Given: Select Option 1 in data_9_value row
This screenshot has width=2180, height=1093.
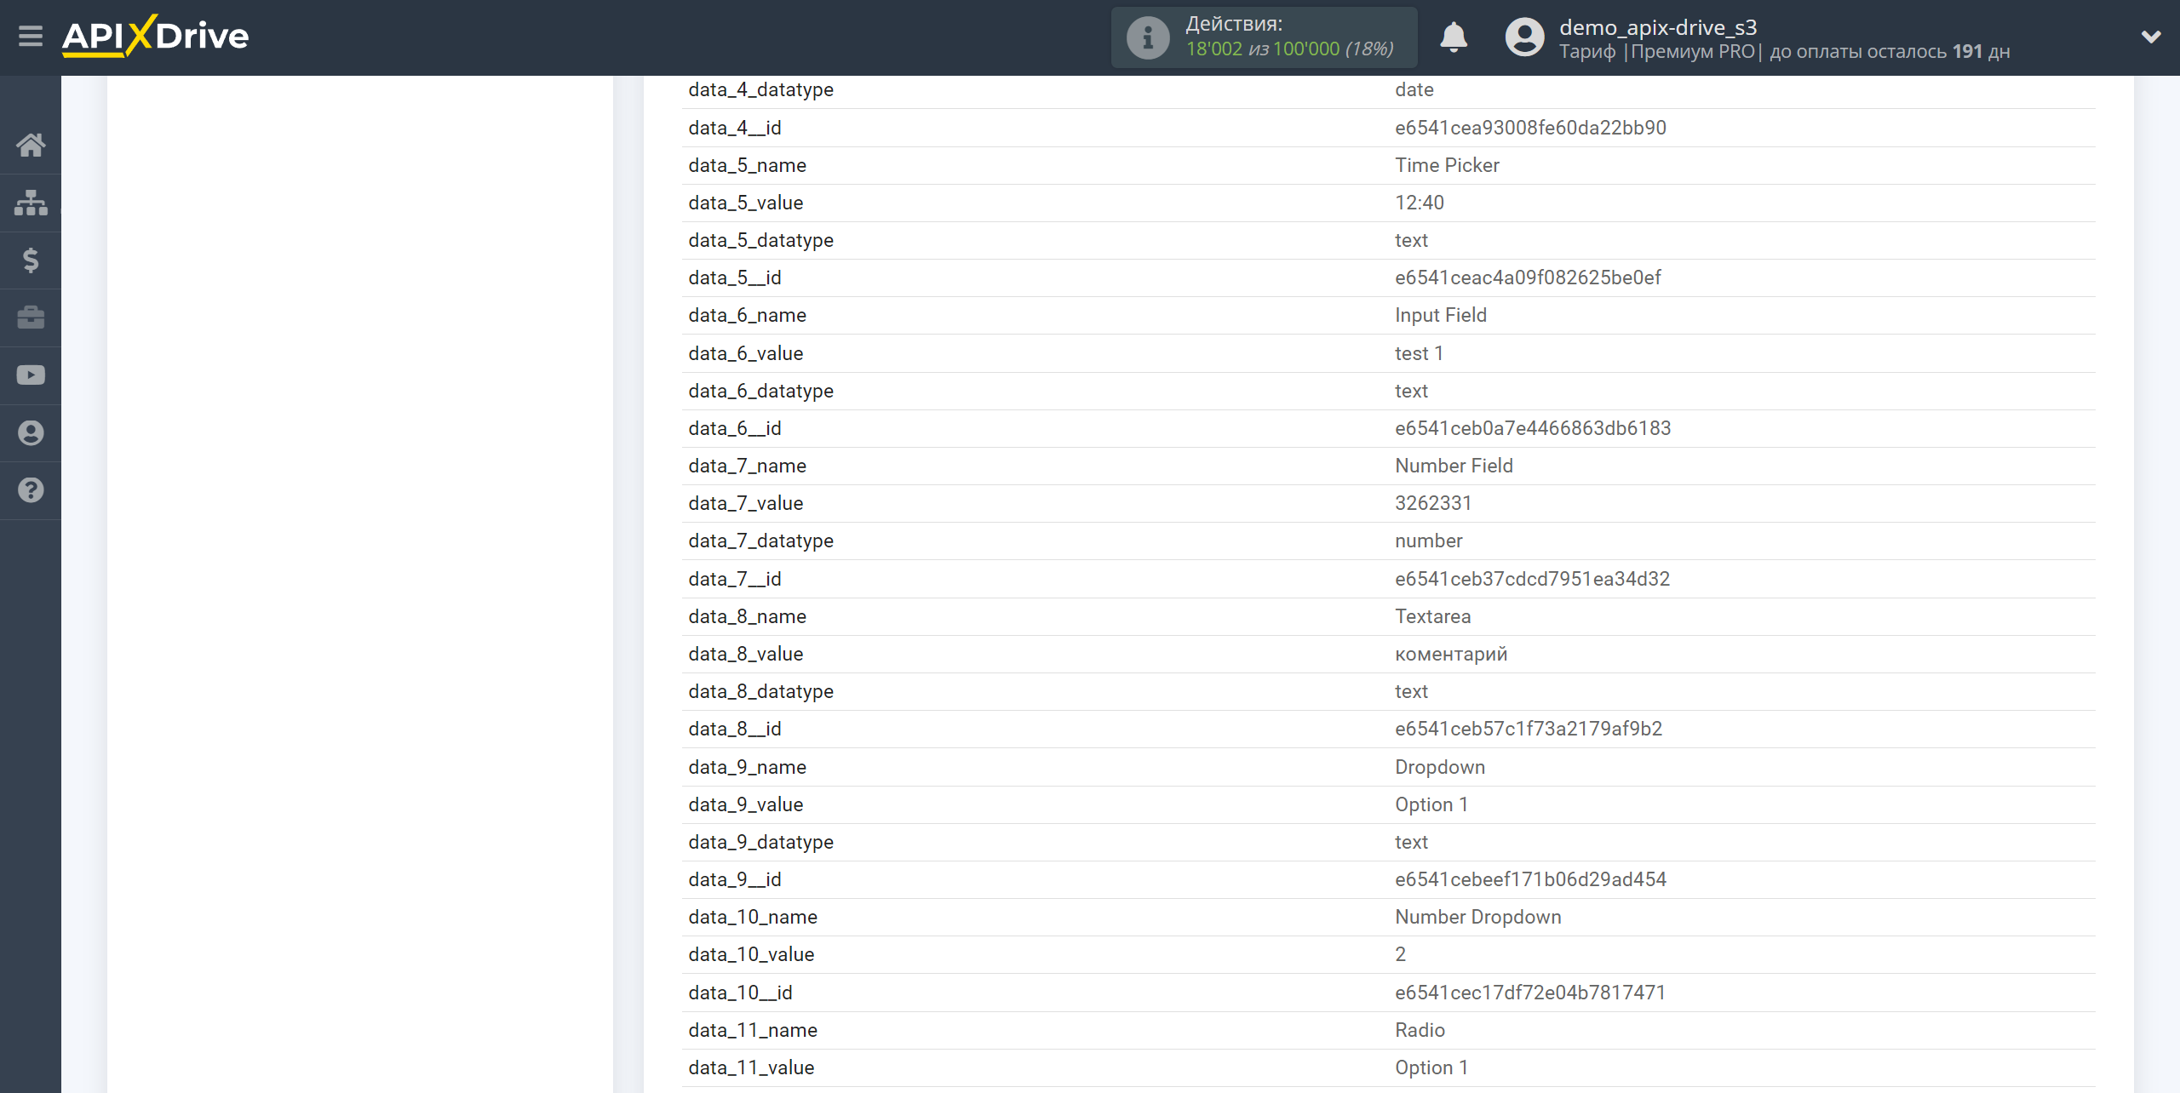Looking at the screenshot, I should [1431, 804].
